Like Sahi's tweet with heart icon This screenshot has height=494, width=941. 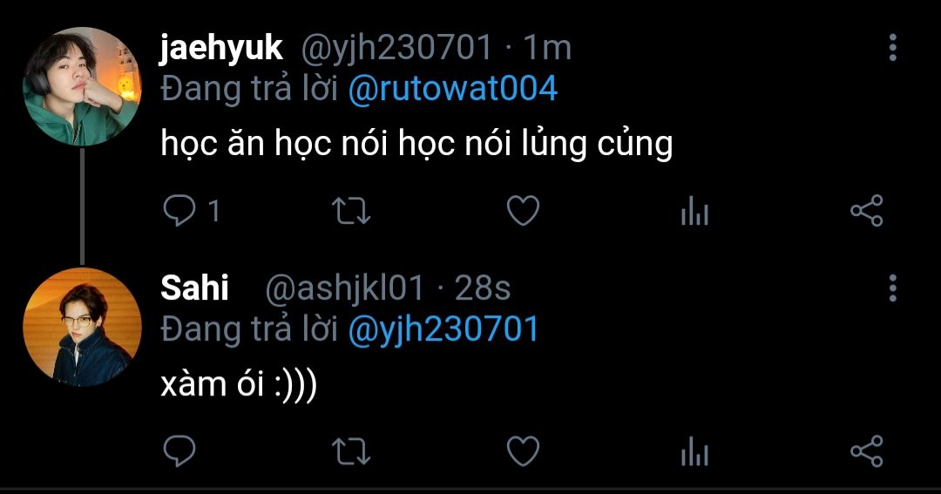coord(523,451)
